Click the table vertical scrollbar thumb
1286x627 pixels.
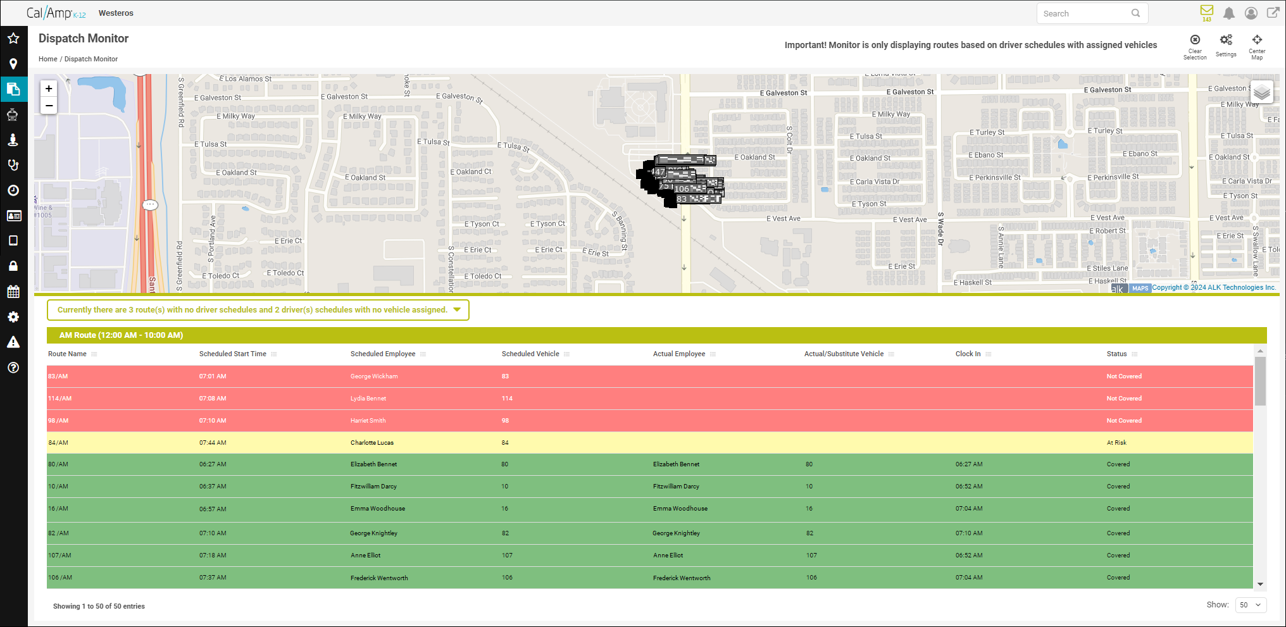coord(1260,381)
